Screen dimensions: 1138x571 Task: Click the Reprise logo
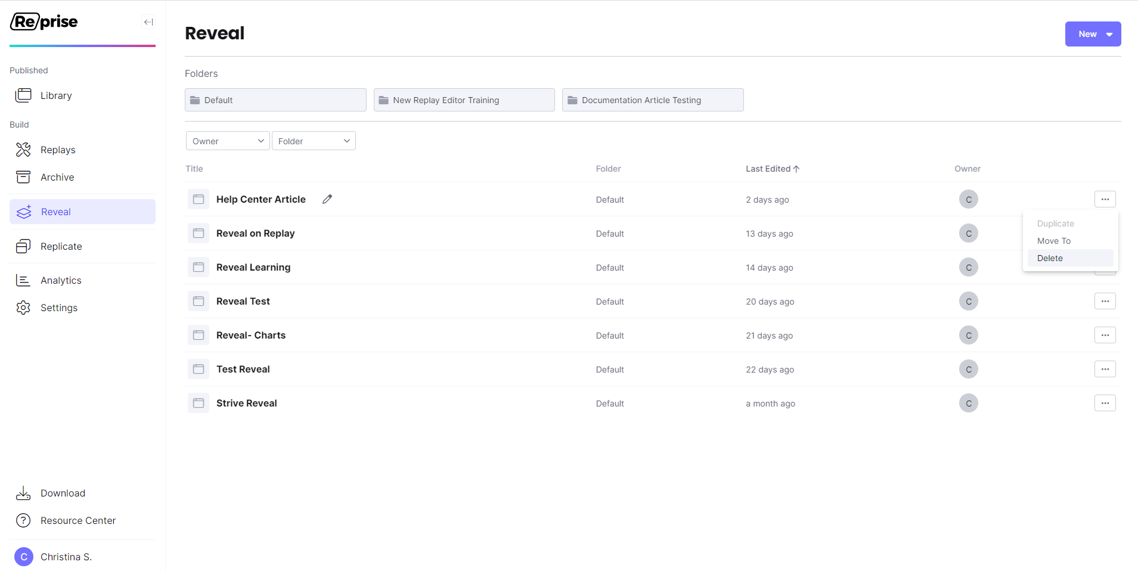(x=44, y=22)
